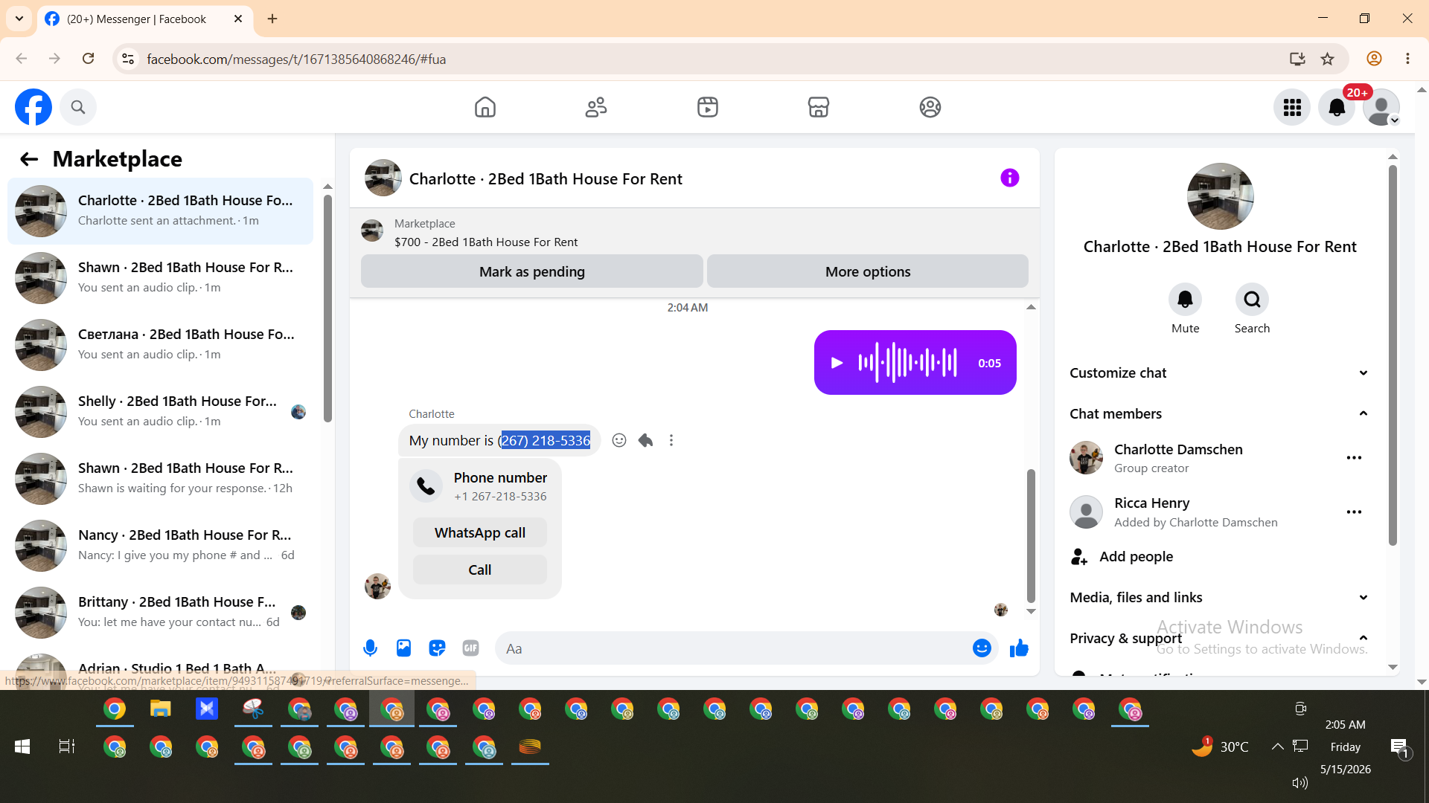The height and width of the screenshot is (803, 1429).
Task: Open the Windows Start menu
Action: [x=22, y=746]
